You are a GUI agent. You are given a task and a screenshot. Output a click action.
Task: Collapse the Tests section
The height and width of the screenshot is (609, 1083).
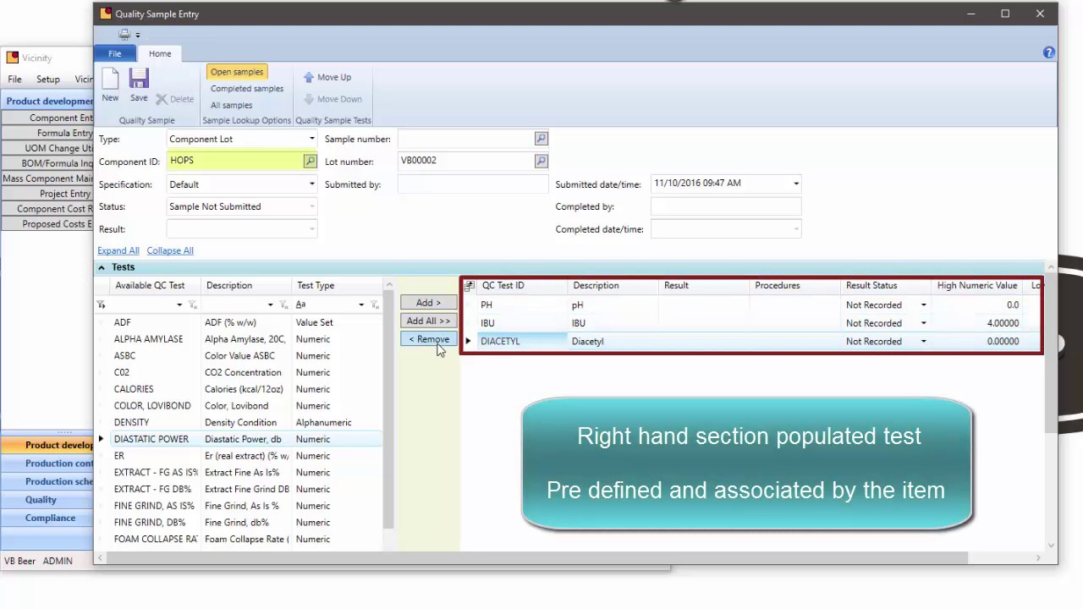102,267
